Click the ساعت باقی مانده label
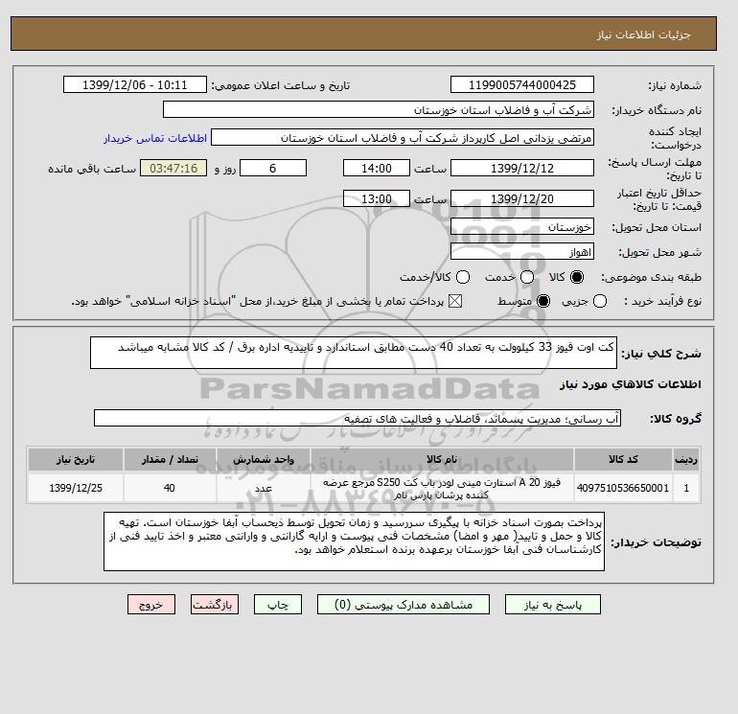This screenshot has height=714, width=738. (92, 169)
